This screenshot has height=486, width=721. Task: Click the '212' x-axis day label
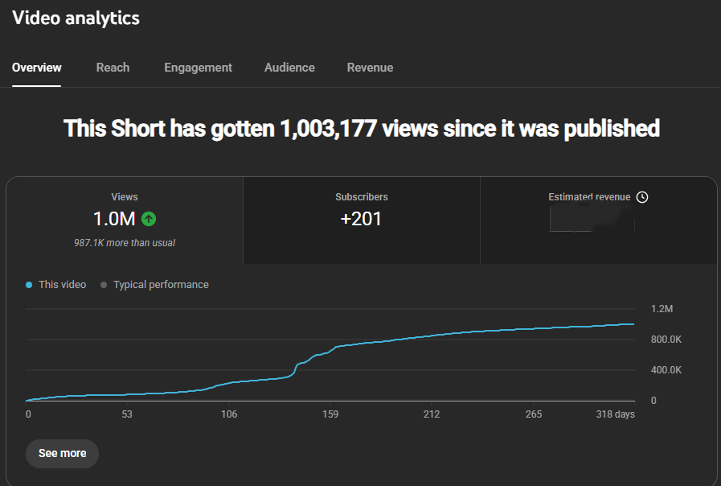pyautogui.click(x=432, y=414)
